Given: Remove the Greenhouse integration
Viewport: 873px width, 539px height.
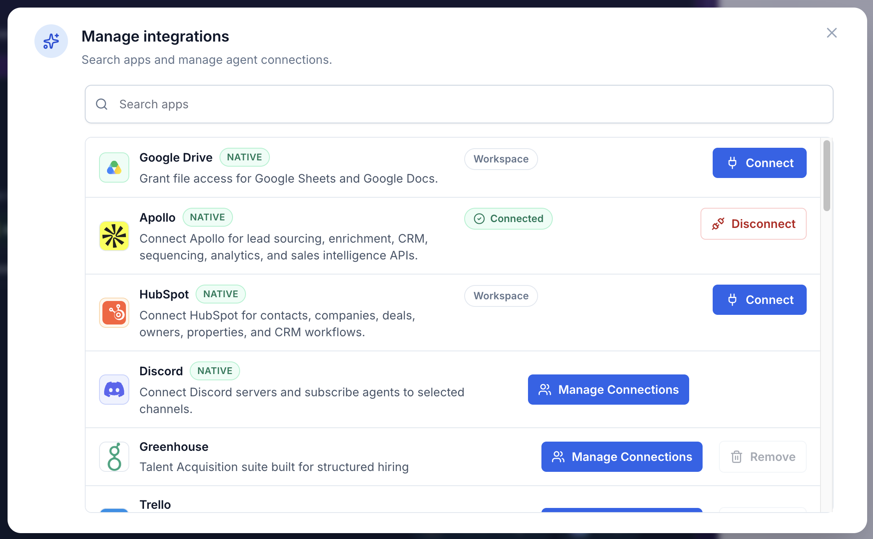Looking at the screenshot, I should (763, 457).
